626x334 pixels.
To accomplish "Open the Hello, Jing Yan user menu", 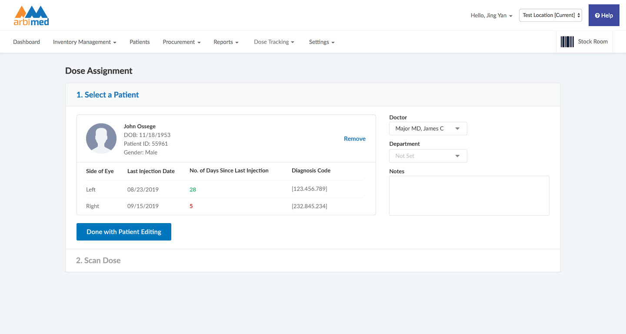I will 491,16.
